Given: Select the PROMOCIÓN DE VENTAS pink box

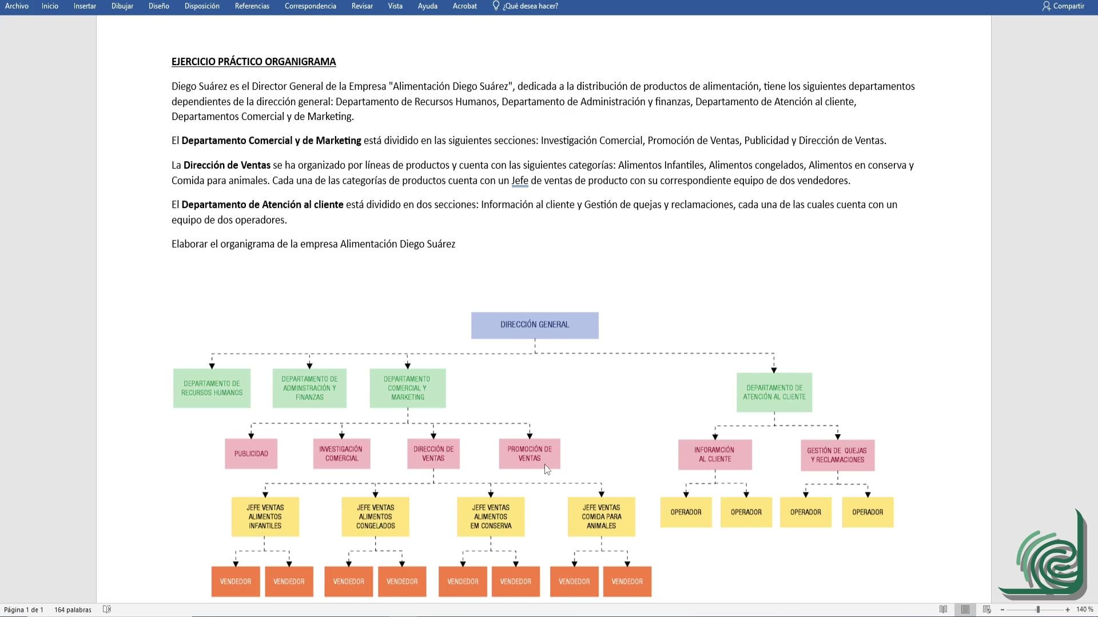Looking at the screenshot, I should 529,454.
